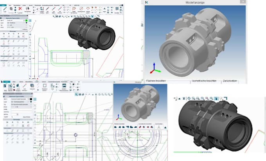Screen dimensions: 266x161
Task: Toggle highlighted pan hand, bottom-right view toolbar
Action: (x=216, y=98)
